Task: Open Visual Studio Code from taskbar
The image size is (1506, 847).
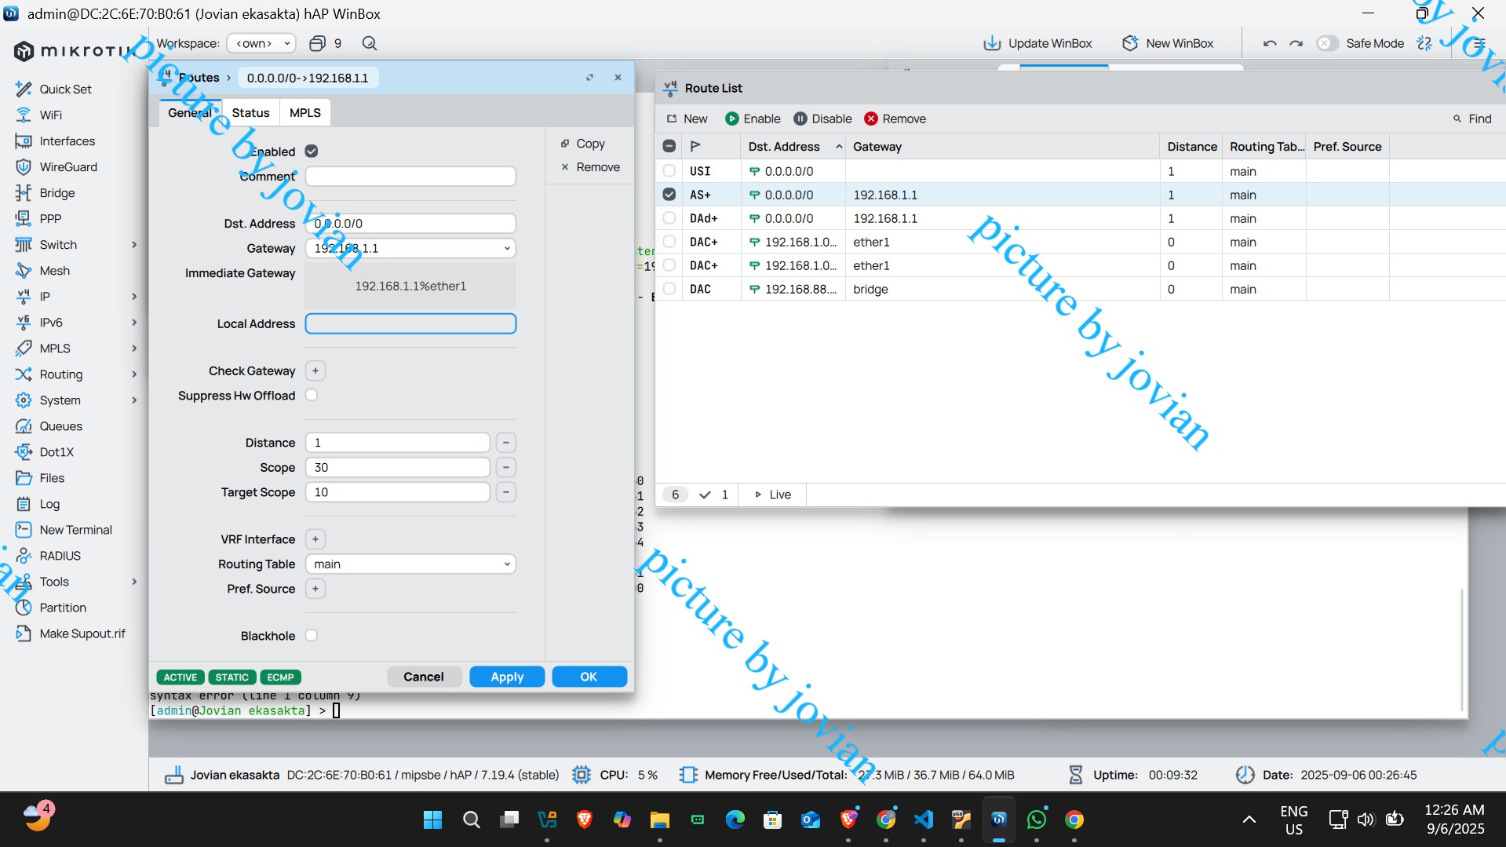Action: 924,820
